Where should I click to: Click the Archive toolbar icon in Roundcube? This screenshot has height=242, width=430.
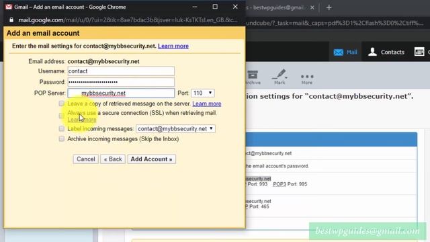(253, 75)
